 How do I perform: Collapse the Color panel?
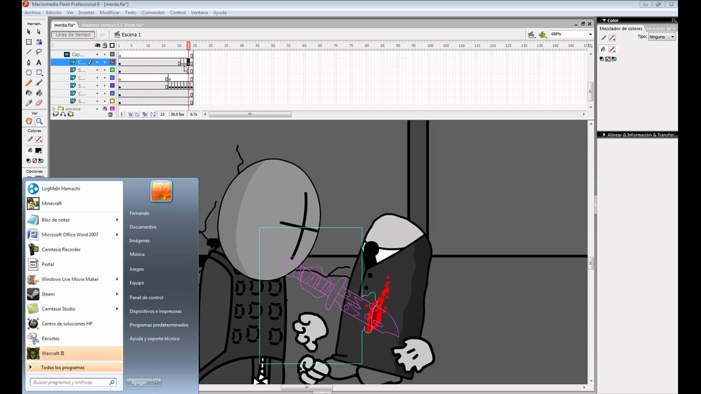pyautogui.click(x=605, y=20)
